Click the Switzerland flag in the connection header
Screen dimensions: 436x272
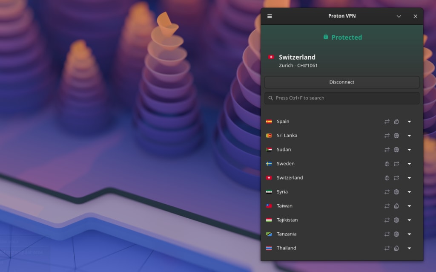pos(271,57)
